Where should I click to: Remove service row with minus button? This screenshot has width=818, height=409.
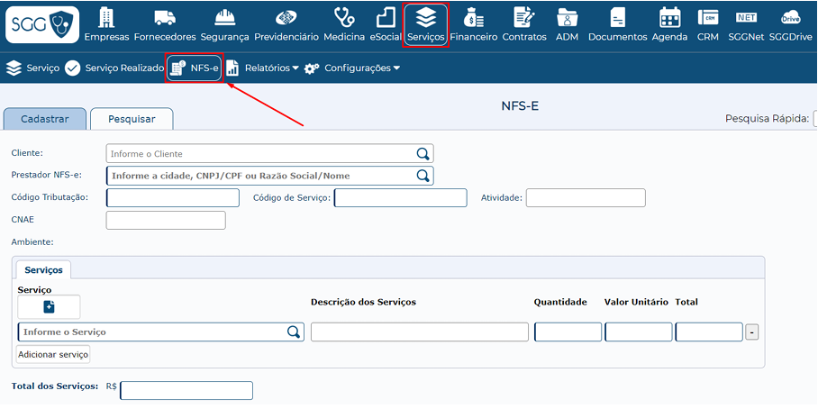click(752, 332)
